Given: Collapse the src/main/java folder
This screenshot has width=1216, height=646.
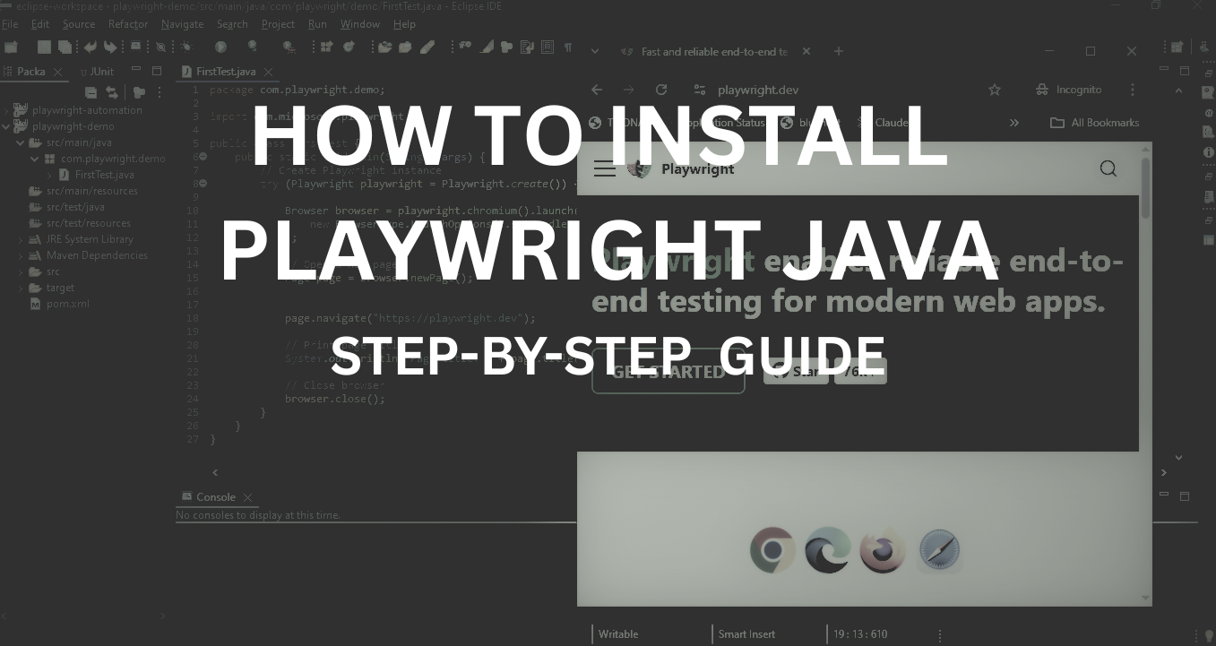Looking at the screenshot, I should coord(20,142).
